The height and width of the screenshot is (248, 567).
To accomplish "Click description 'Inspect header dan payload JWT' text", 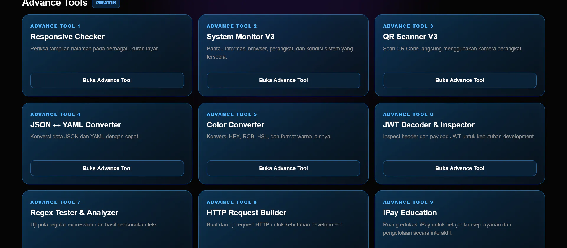I will pos(459,137).
